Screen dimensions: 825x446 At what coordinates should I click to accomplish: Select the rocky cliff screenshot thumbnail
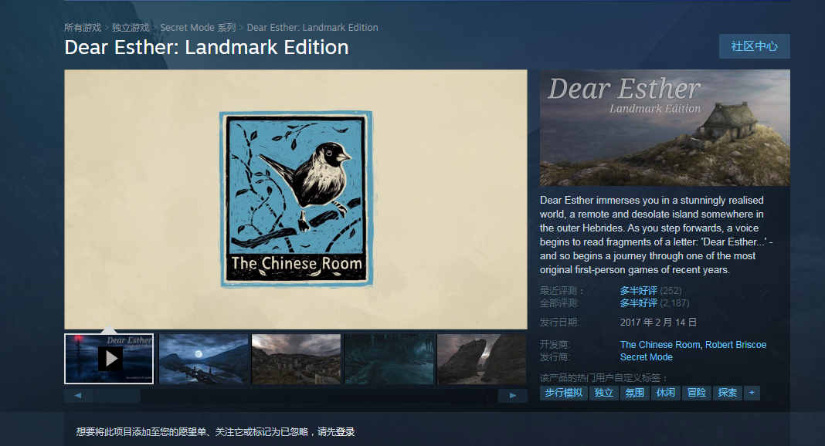[482, 359]
